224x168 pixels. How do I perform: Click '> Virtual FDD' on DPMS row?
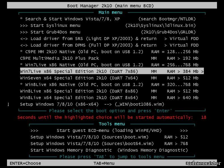click(181, 45)
